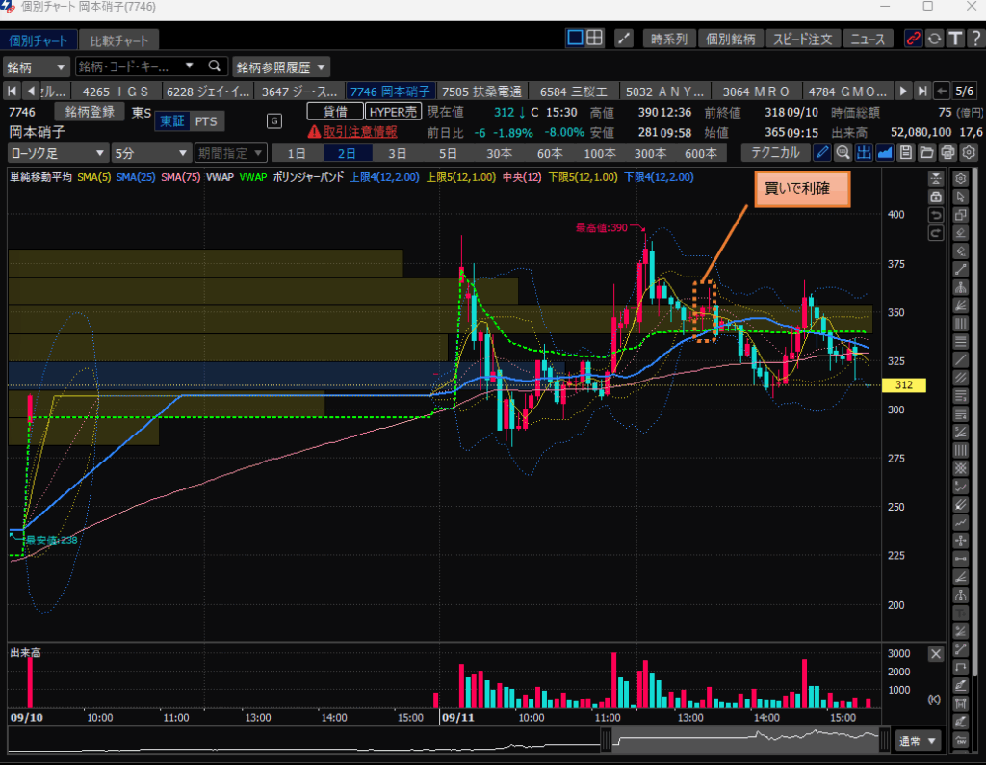Switch to the 比較チャート tab
This screenshot has height=765, width=986.
pos(119,40)
